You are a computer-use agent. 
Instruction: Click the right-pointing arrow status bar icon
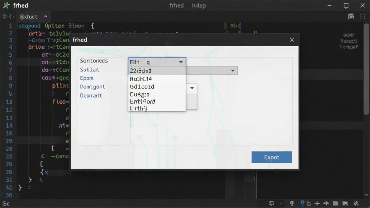(x=326, y=203)
